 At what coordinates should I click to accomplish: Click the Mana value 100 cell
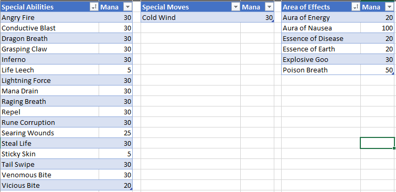tap(377, 28)
